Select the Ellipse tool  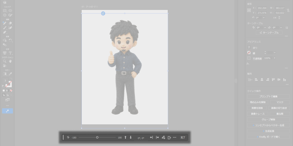click(x=10, y=11)
